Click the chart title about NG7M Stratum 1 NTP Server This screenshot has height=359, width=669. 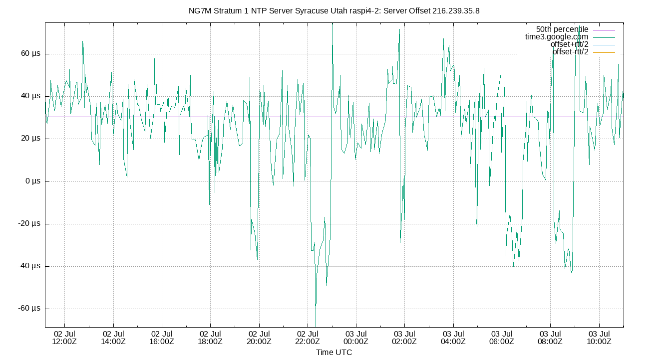pyautogui.click(x=334, y=10)
